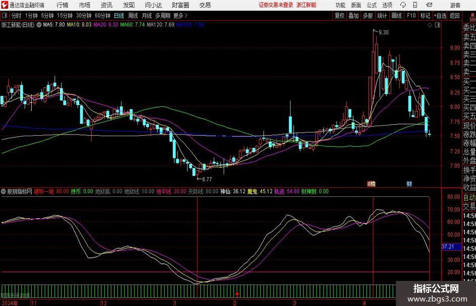Open the 问小达 menu
The width and height of the screenshot is (476, 306).
point(153,5)
